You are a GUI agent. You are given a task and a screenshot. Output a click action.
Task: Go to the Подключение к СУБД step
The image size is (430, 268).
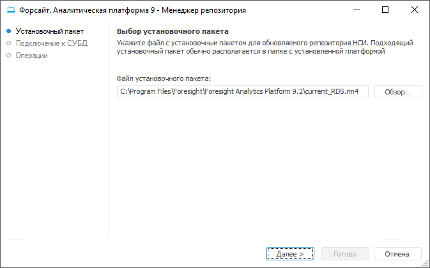pyautogui.click(x=51, y=43)
